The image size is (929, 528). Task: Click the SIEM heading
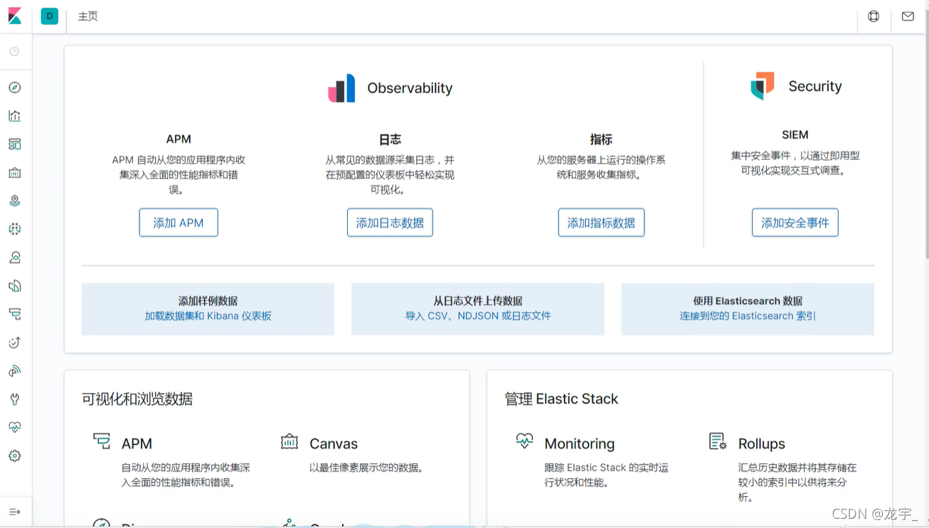[795, 134]
